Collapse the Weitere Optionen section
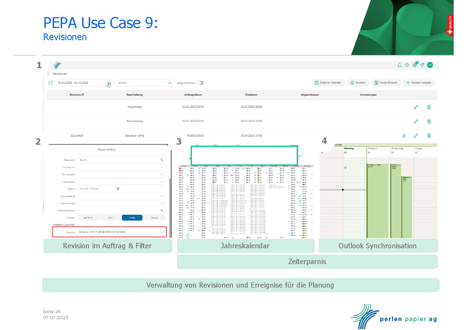 pyautogui.click(x=49, y=225)
